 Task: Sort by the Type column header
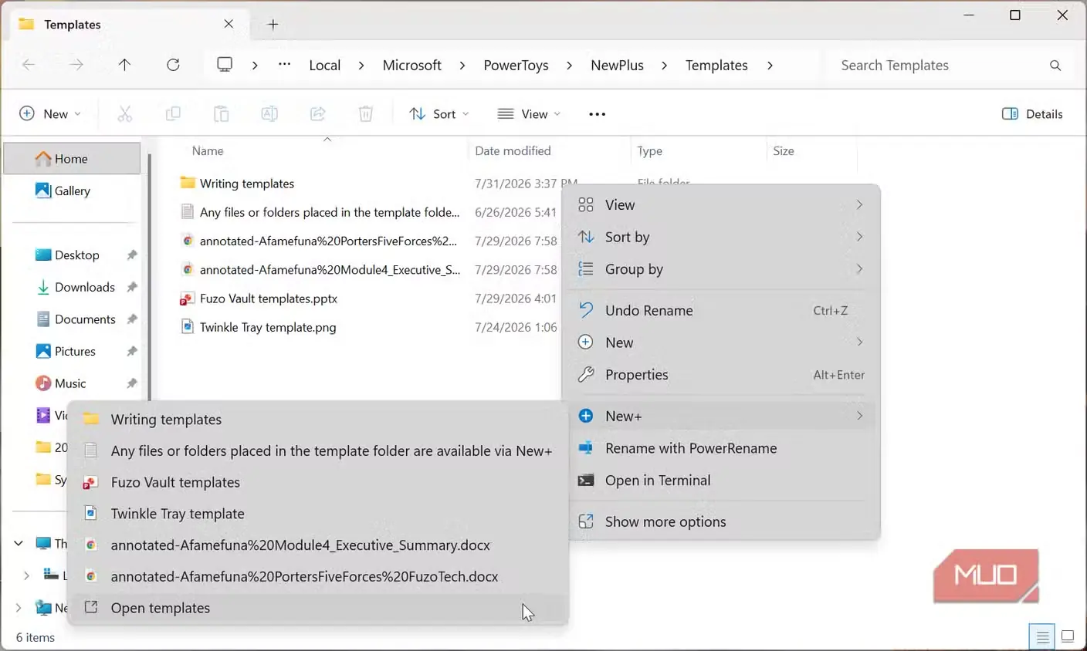pos(650,151)
